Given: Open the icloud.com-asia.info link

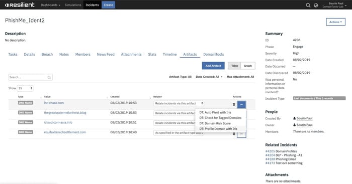Looking at the screenshot, I should click(58, 122).
